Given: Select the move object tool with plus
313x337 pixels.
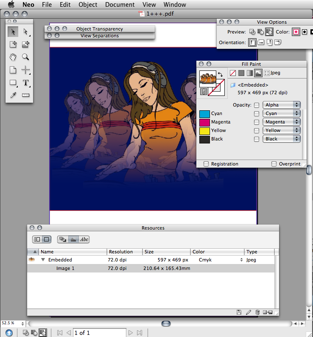Looking at the screenshot, I should coord(13,44).
